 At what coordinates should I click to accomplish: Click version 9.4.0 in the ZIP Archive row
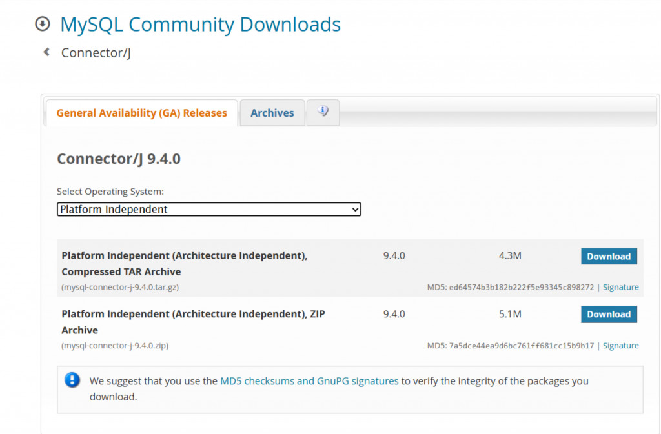[394, 314]
